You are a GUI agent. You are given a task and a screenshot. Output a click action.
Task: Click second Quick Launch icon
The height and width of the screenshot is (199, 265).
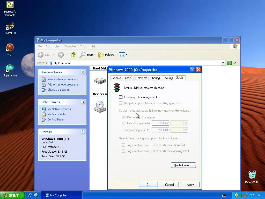(x=36, y=195)
